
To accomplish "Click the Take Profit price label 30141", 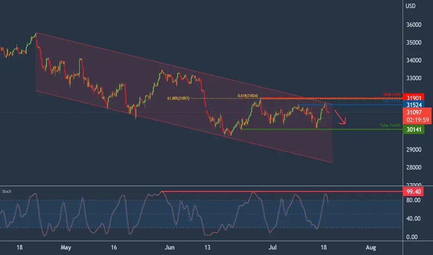I will click(x=413, y=129).
